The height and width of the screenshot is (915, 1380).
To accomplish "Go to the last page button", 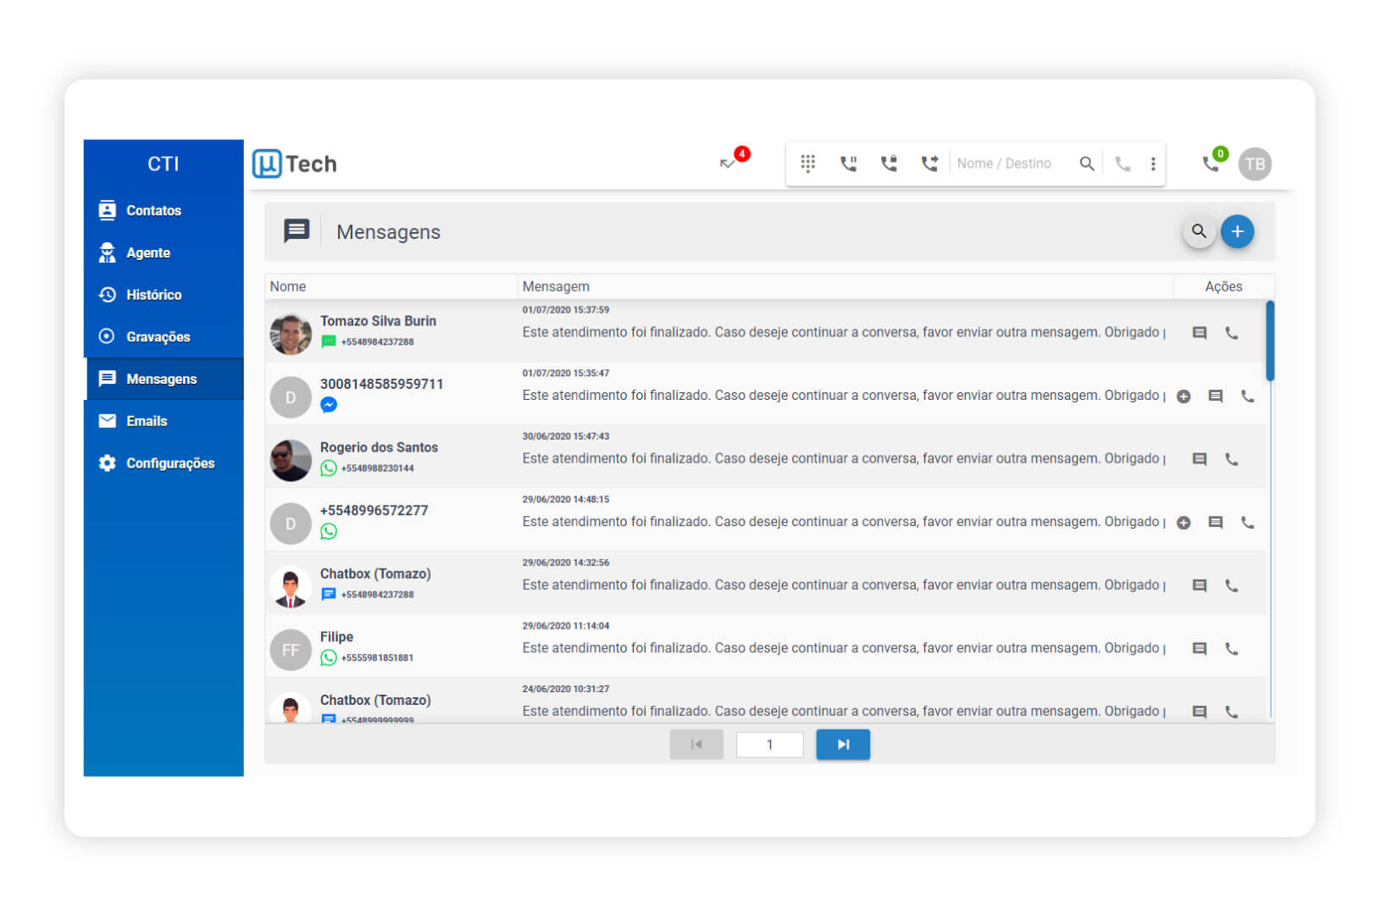I will pos(843,744).
